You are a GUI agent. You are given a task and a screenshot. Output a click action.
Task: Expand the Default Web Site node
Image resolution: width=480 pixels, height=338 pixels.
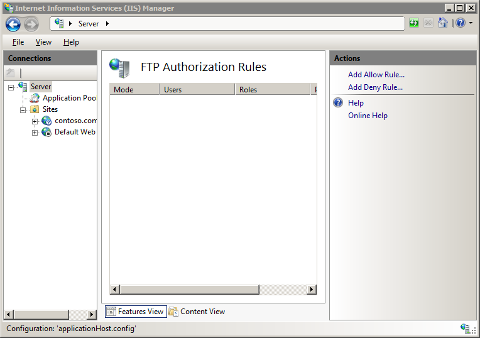click(x=35, y=133)
